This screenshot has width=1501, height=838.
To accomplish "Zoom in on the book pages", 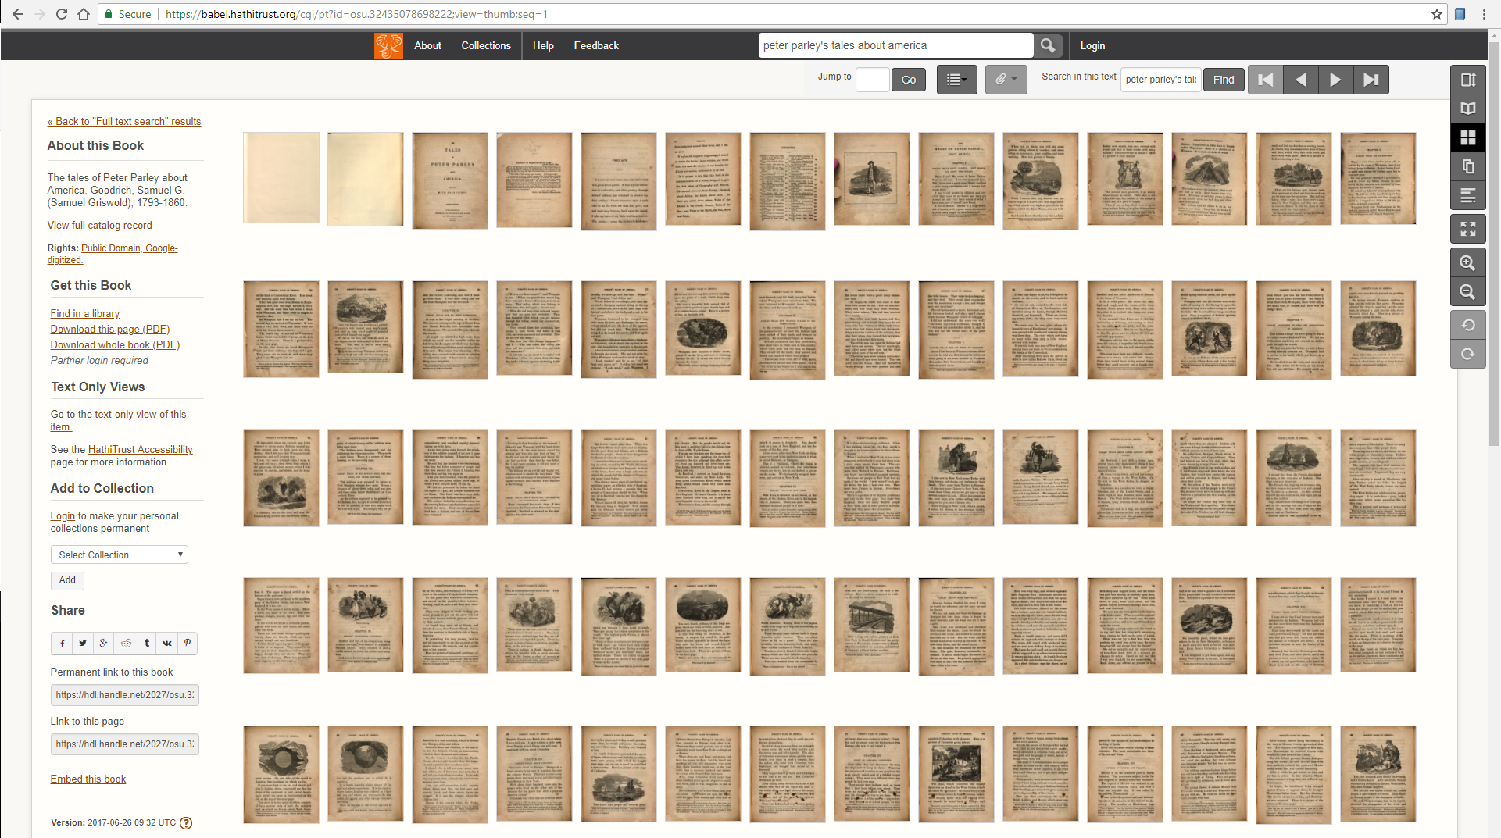I will tap(1467, 262).
